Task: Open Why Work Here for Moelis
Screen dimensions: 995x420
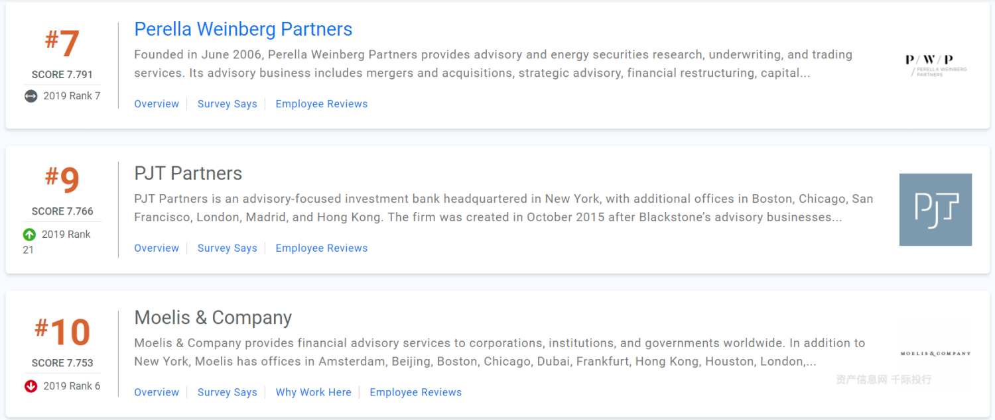Action: click(x=313, y=393)
